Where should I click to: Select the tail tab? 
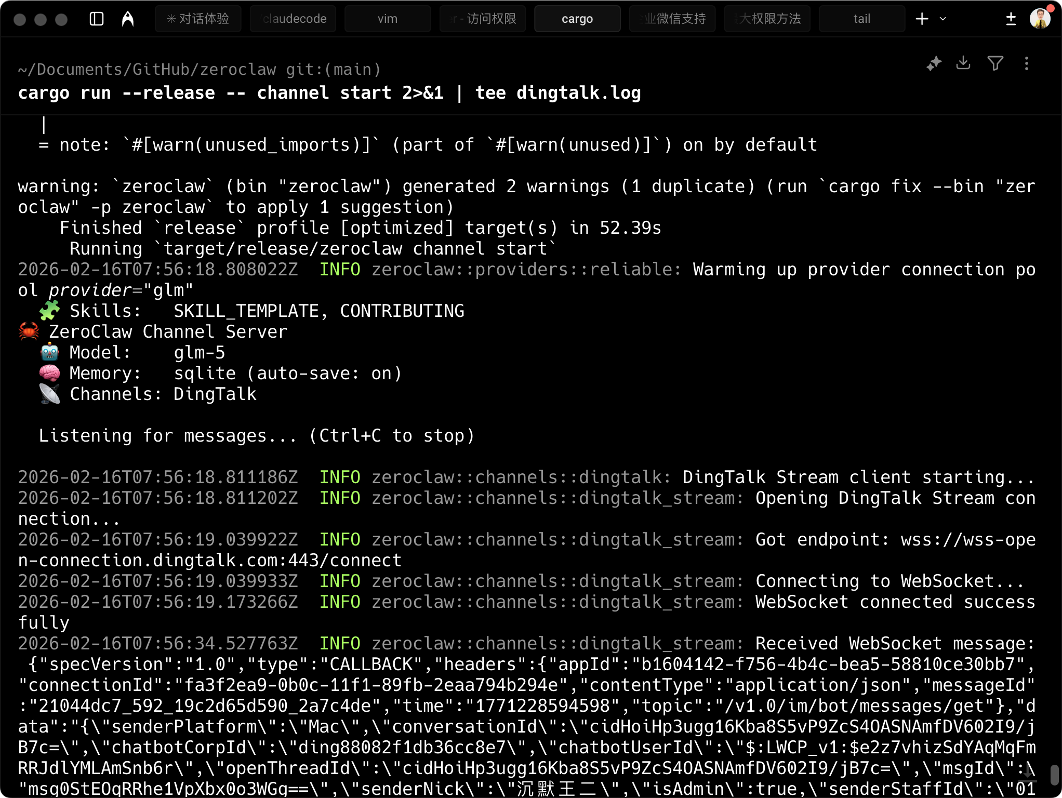tap(861, 19)
